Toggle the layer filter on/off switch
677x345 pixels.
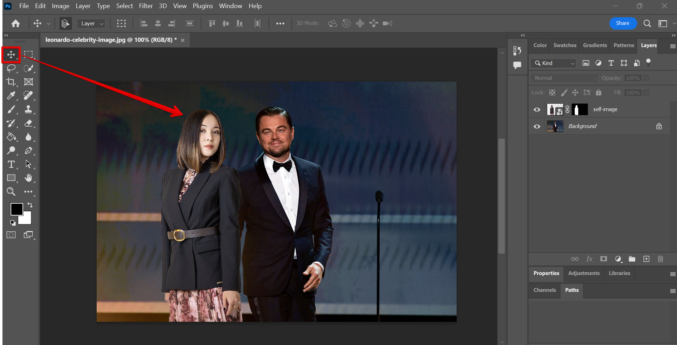coord(649,63)
